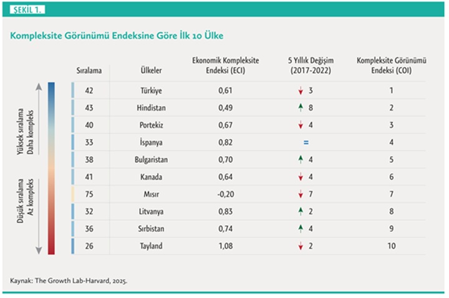This screenshot has width=449, height=298.
Task: Click the yellow color swatch beside rank 75
Action: click(x=73, y=194)
